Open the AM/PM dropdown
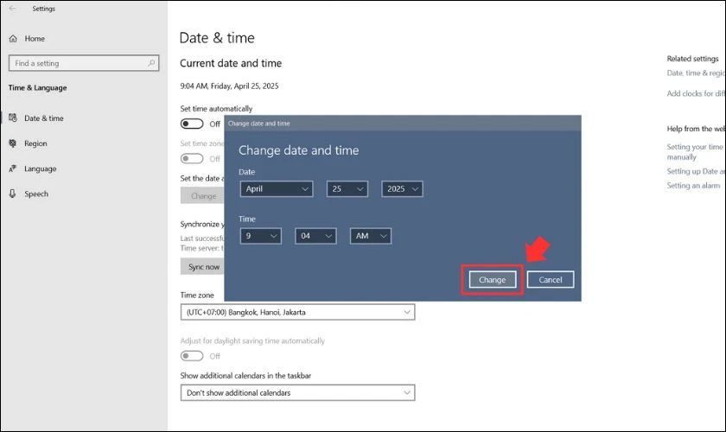 pos(371,236)
